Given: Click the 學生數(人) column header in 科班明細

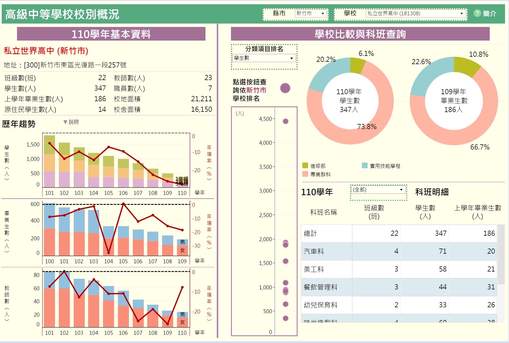Looking at the screenshot, I should [425, 212].
